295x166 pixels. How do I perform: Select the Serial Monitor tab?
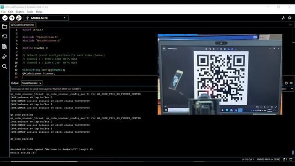(30, 83)
